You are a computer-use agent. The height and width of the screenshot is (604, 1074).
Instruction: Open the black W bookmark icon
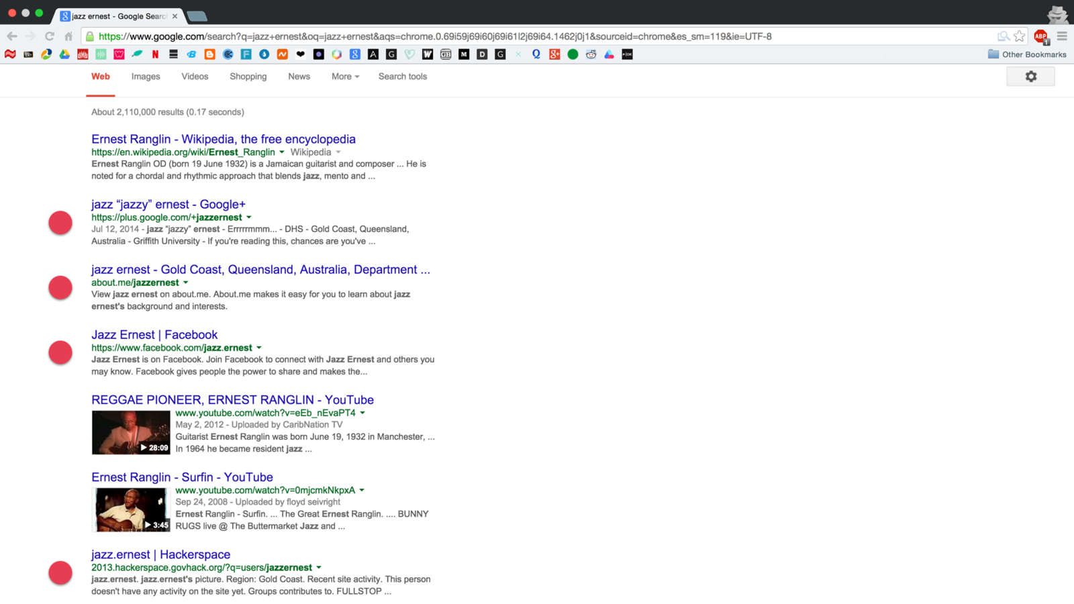[428, 54]
